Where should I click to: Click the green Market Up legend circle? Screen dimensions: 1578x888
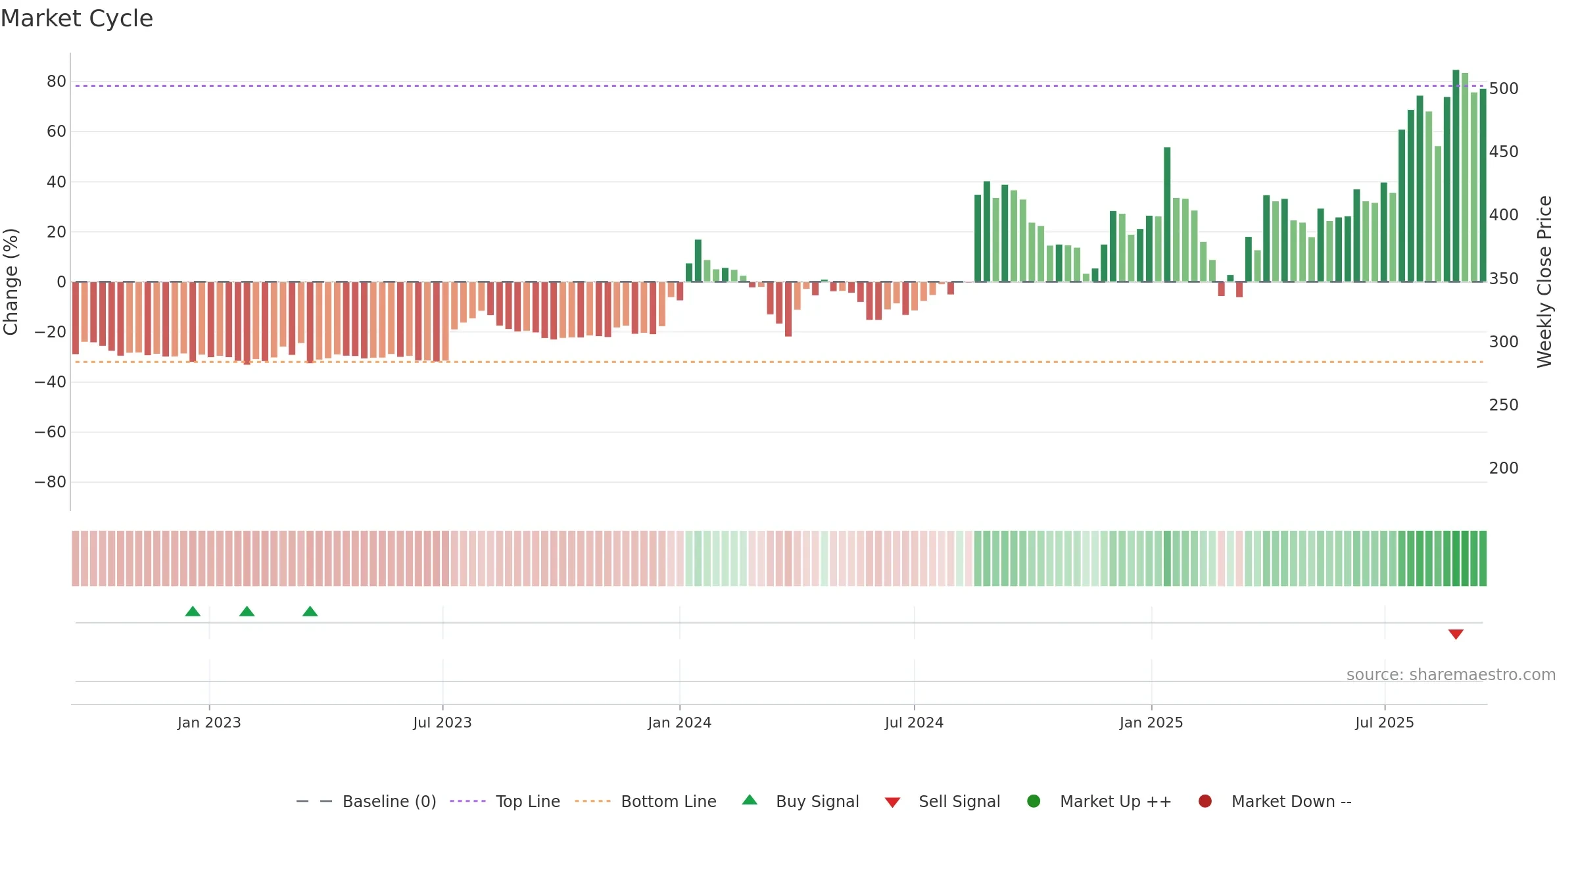coord(1034,801)
